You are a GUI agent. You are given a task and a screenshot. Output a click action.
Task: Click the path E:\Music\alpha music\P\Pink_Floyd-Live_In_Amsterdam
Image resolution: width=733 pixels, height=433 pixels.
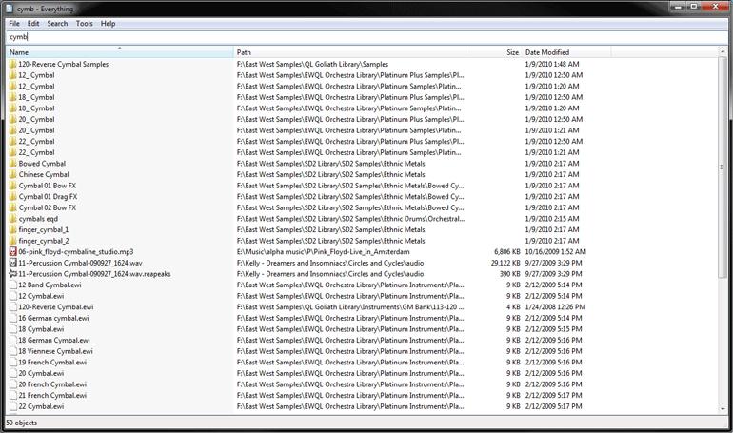point(324,252)
